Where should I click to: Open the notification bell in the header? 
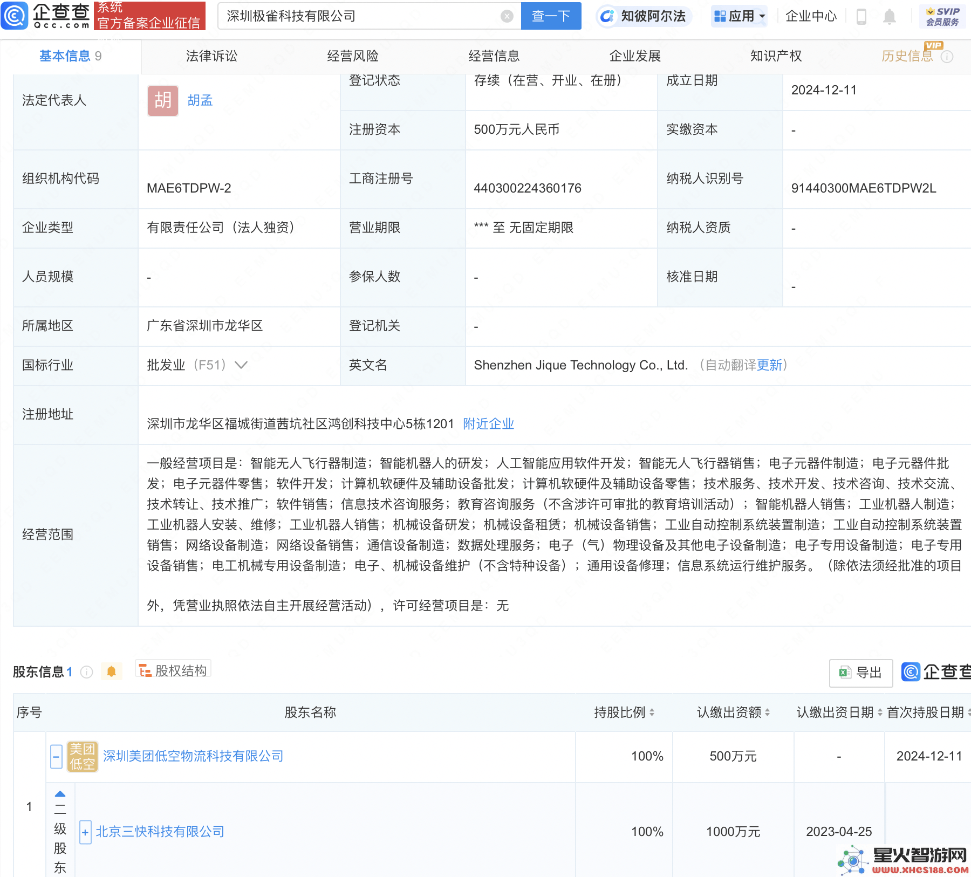[x=890, y=17]
